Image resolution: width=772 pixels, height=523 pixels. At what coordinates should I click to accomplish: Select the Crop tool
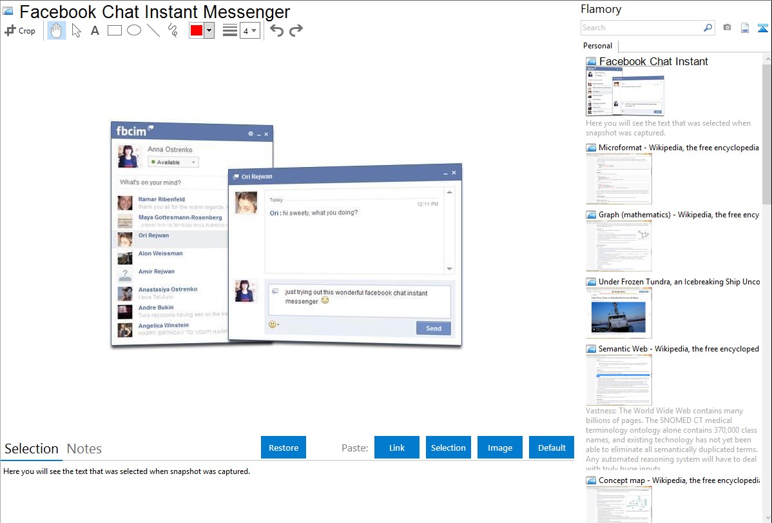pos(20,30)
